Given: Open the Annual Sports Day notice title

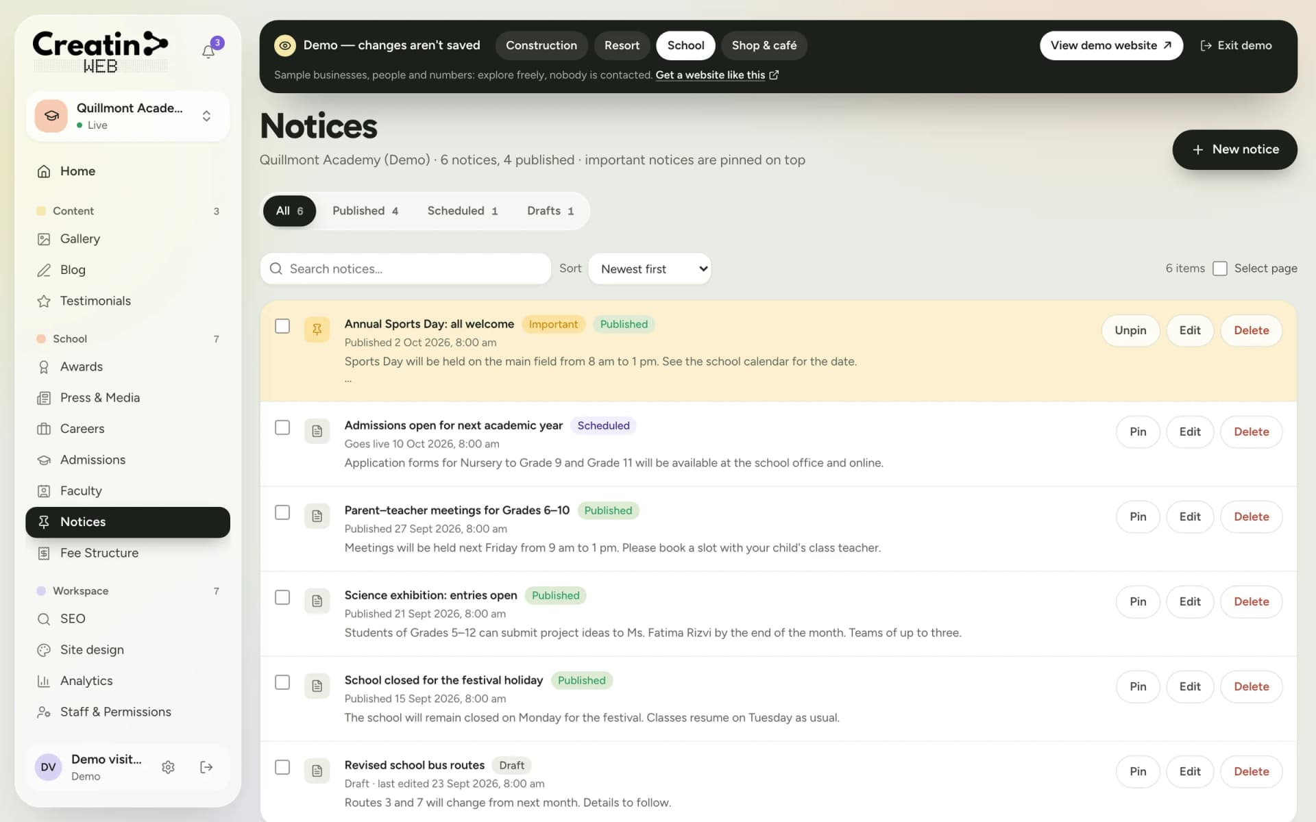Looking at the screenshot, I should tap(429, 324).
